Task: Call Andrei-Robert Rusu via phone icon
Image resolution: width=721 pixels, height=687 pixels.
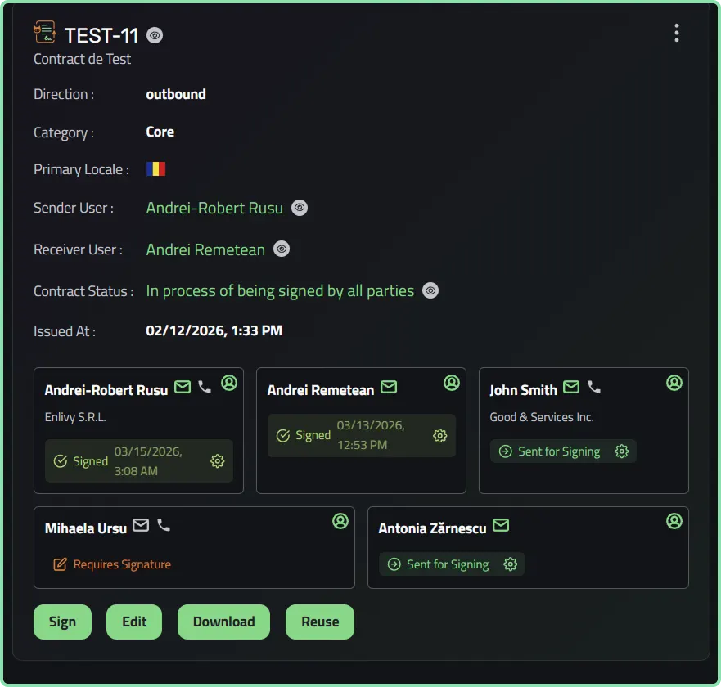Action: click(205, 387)
